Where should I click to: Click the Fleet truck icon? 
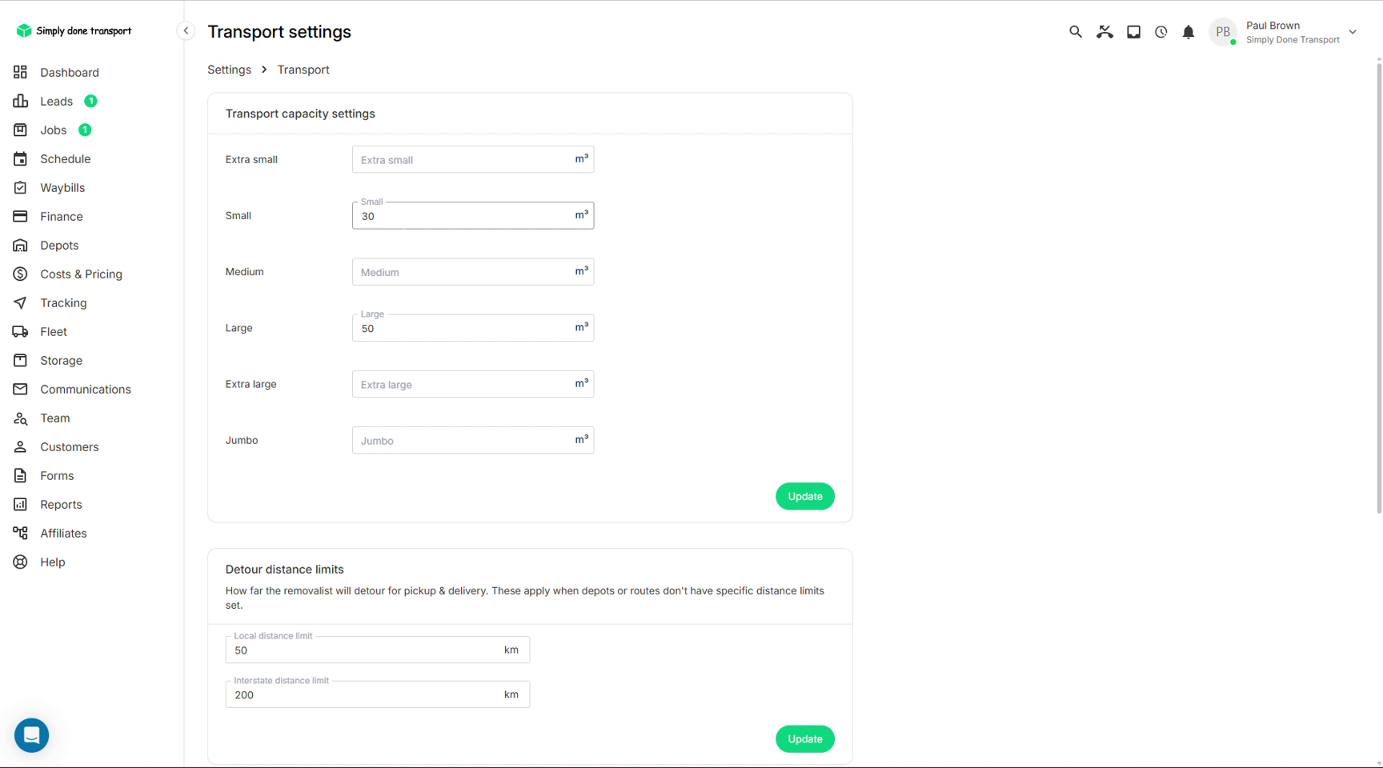(x=20, y=331)
